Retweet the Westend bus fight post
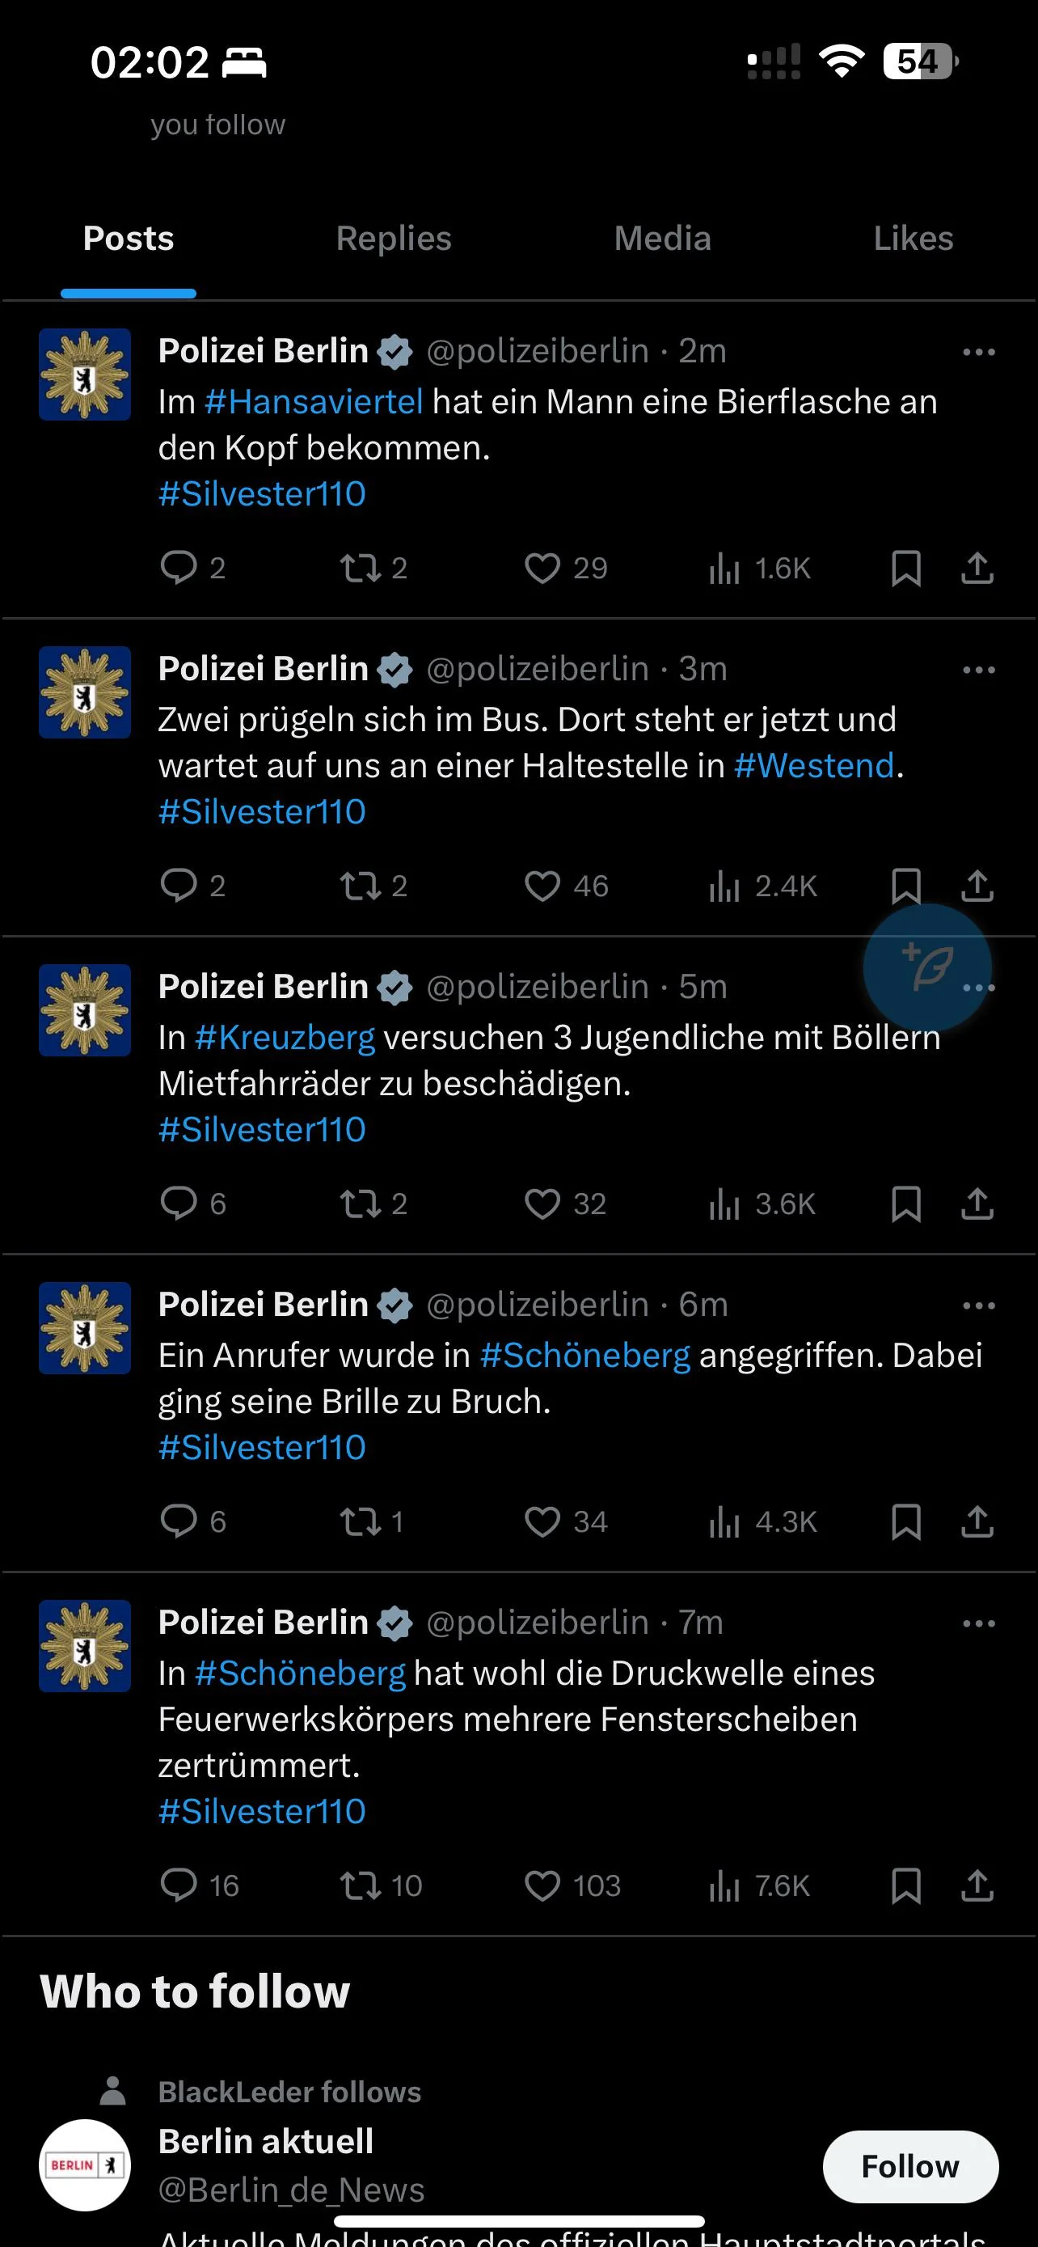The image size is (1038, 2247). 360,886
